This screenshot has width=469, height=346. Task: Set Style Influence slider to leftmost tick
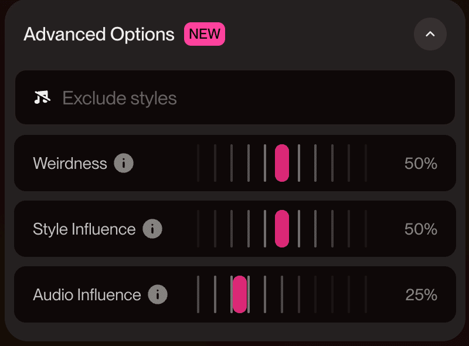tap(198, 229)
